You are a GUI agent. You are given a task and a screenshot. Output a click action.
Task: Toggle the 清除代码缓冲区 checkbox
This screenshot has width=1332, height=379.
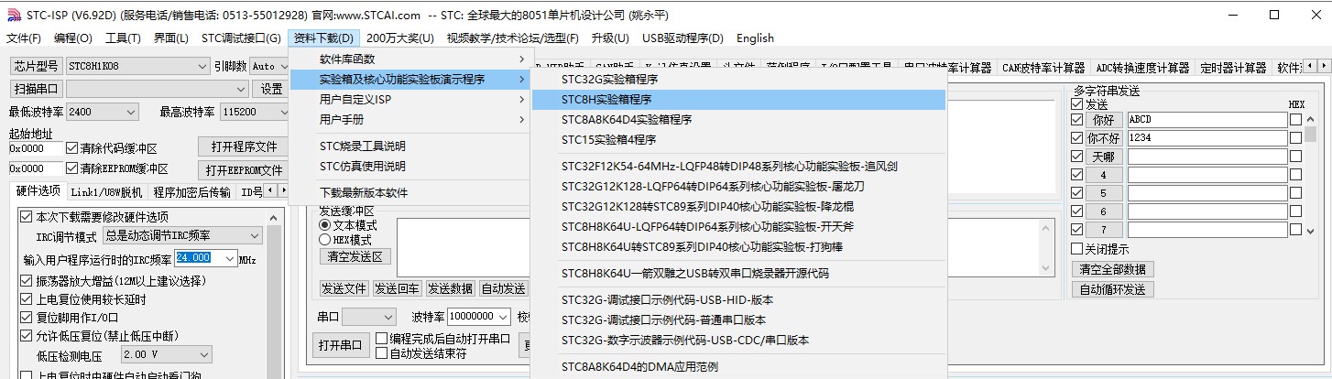click(71, 148)
